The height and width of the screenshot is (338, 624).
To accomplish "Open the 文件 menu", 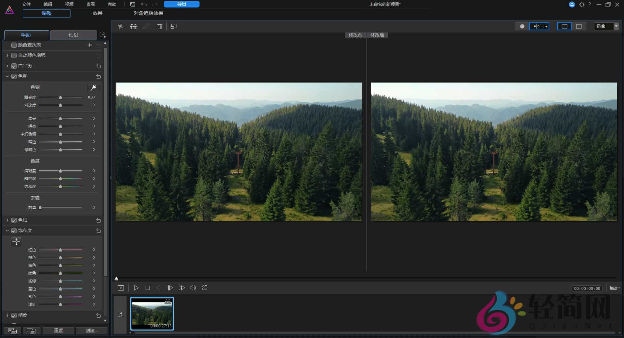I will (x=26, y=4).
